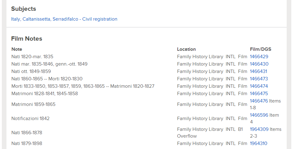Open film number 1466430
Viewport: 295px width, 149px height.
(x=259, y=64)
